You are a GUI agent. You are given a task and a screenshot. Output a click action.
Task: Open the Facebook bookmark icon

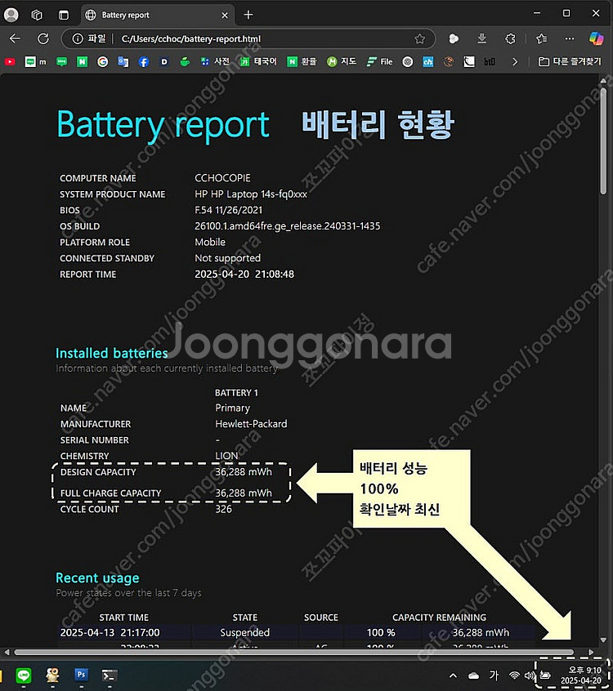pos(143,62)
